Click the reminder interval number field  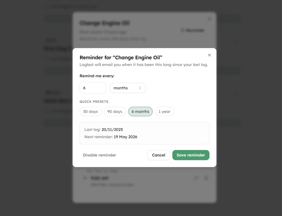click(93, 88)
